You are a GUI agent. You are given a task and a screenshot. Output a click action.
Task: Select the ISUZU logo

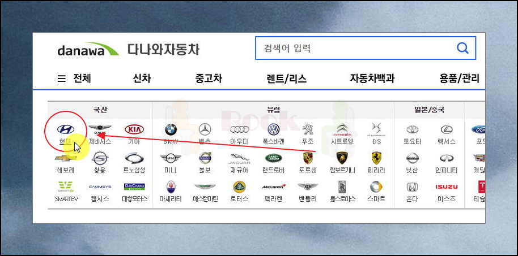(447, 187)
